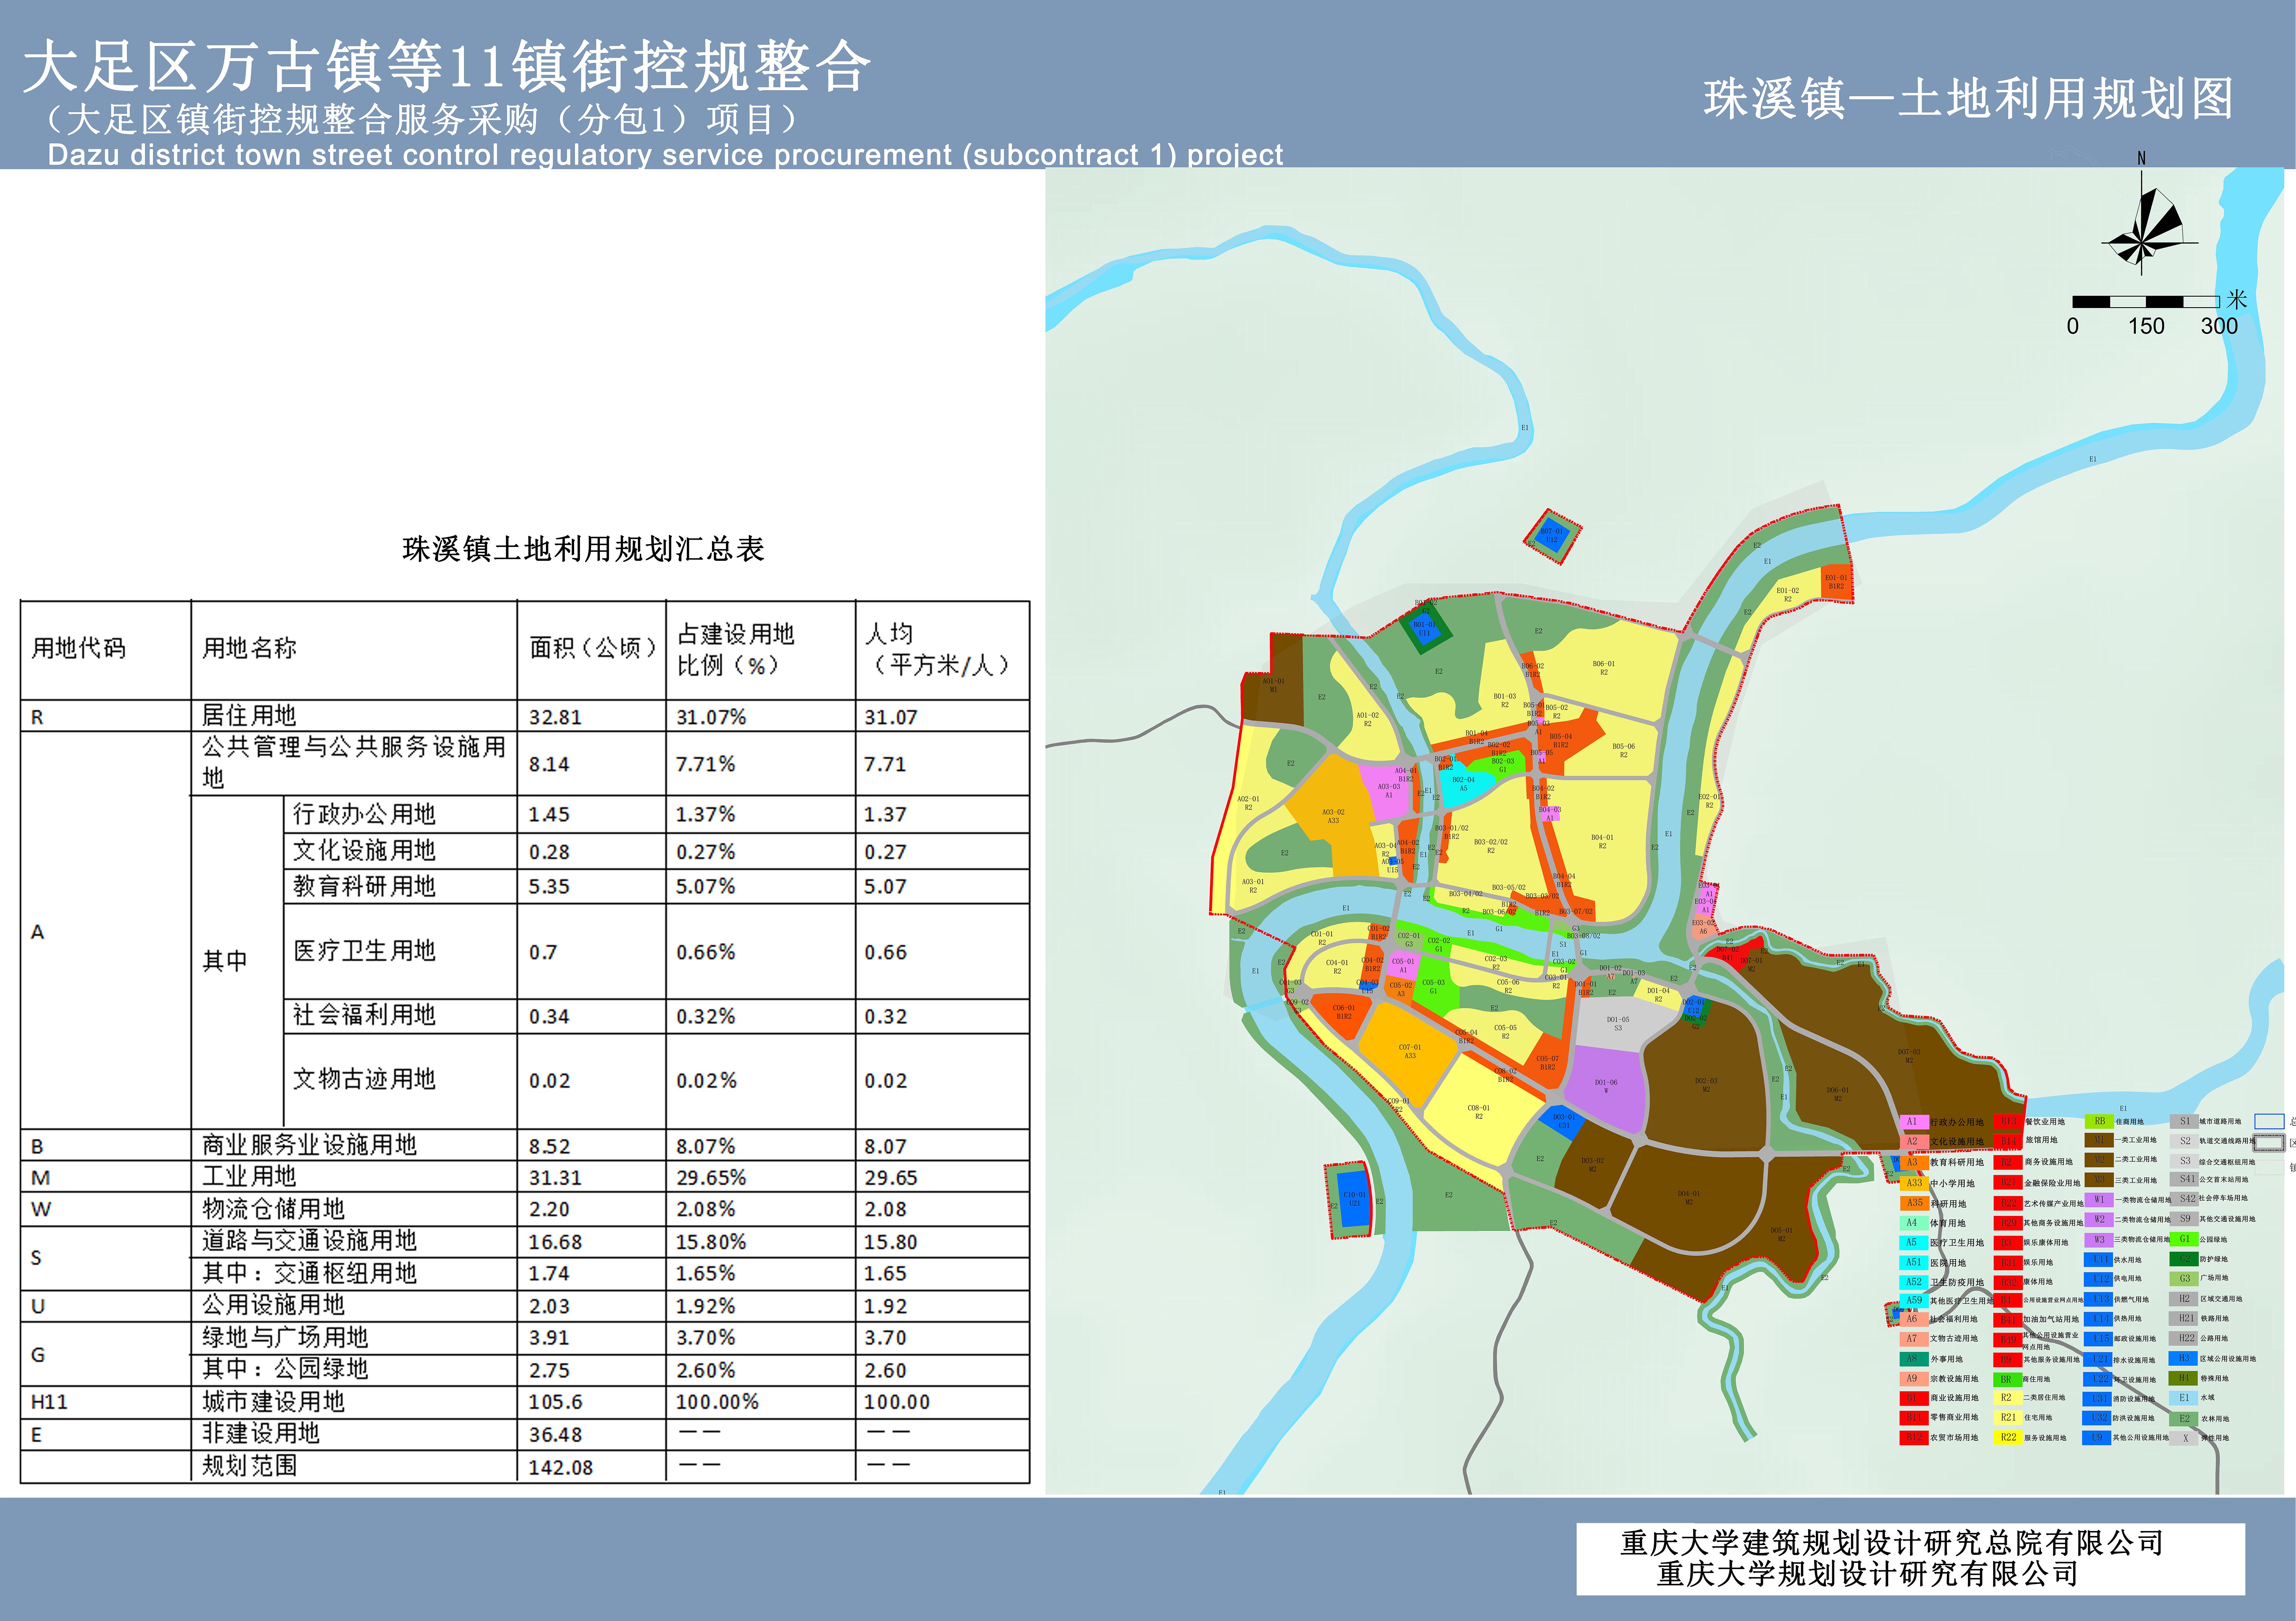The height and width of the screenshot is (1621, 2296).
Task: Select the S42 社会停车场用地 swatch
Action: [x=2184, y=1199]
